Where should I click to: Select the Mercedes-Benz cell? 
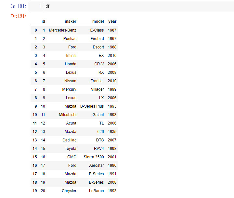(63, 30)
